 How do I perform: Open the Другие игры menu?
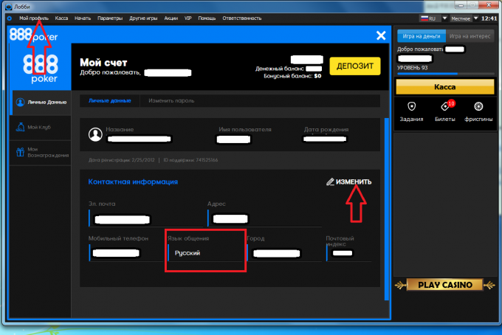143,18
